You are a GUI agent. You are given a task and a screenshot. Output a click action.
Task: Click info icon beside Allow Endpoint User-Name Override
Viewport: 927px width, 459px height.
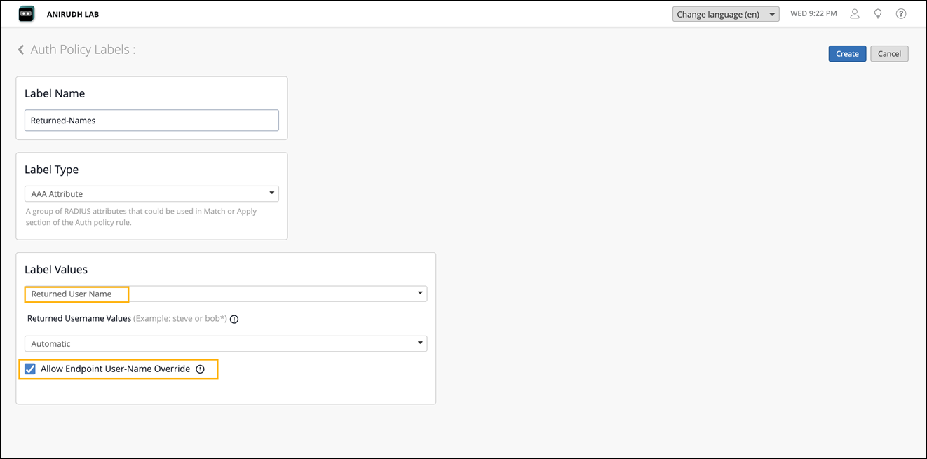click(200, 369)
